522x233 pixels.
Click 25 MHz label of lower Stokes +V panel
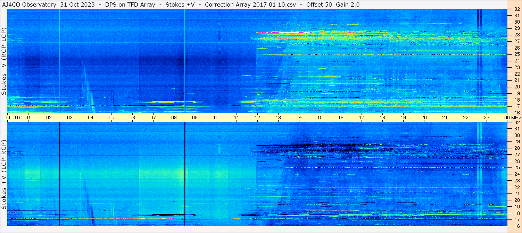[x=516, y=167]
